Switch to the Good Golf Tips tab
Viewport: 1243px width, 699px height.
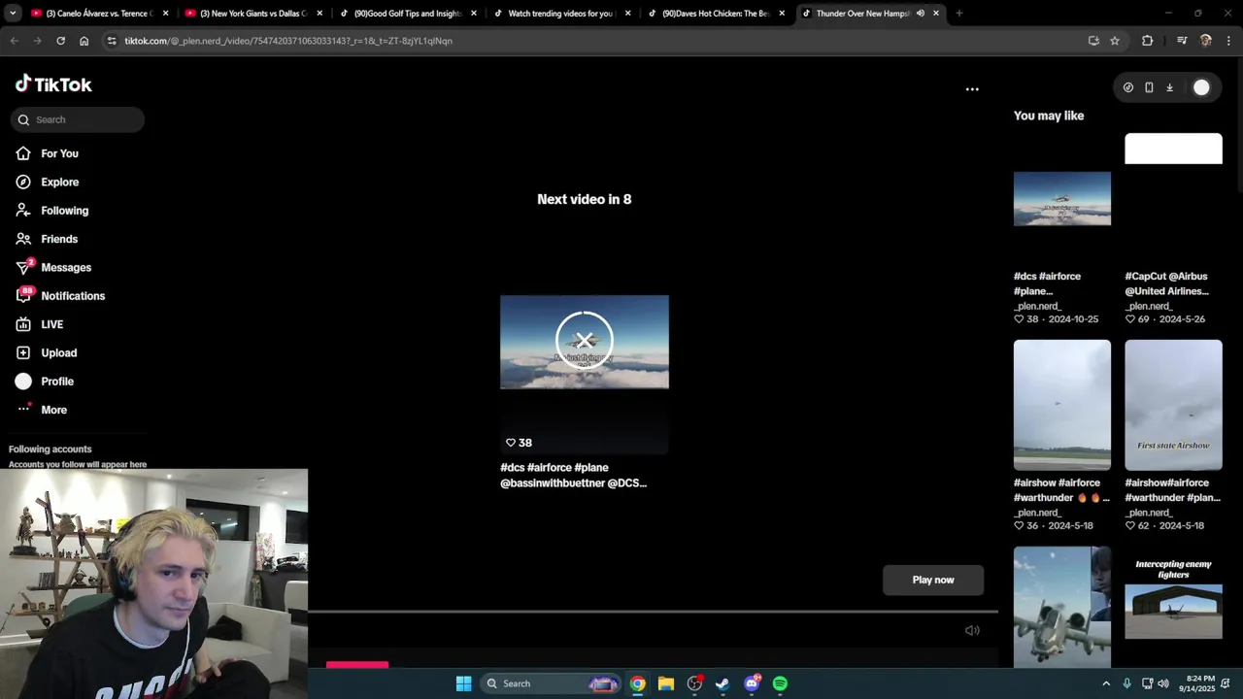coord(406,14)
